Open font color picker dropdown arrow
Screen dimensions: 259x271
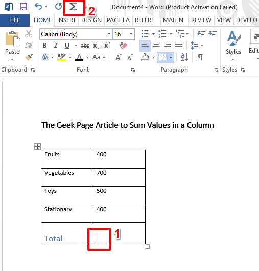click(87, 57)
